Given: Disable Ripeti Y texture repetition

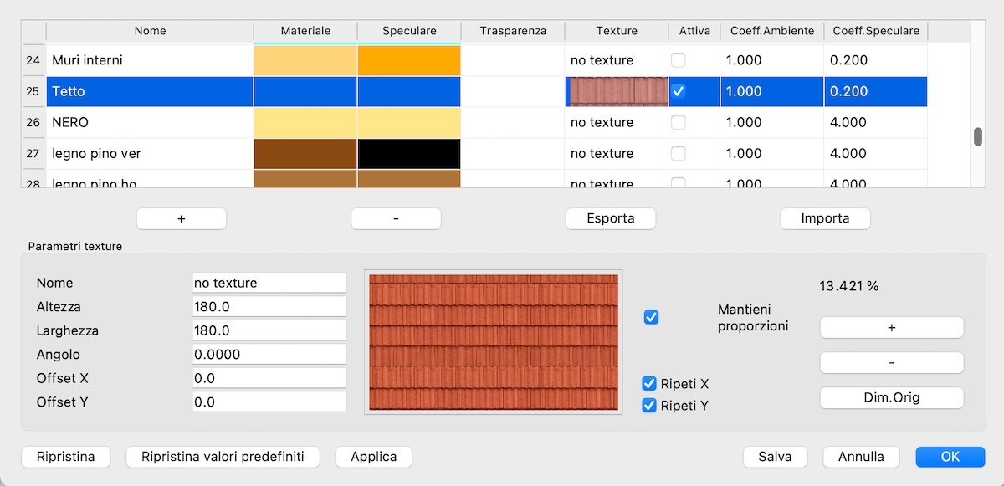Looking at the screenshot, I should [648, 405].
